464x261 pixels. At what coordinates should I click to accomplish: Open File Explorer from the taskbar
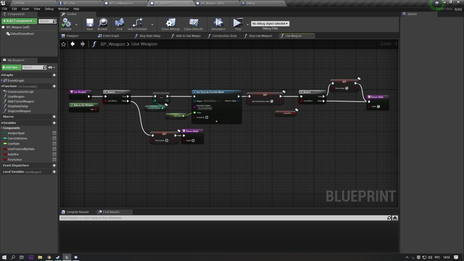(x=40, y=257)
